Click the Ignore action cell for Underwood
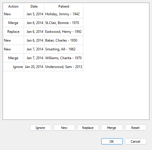The width and height of the screenshot is (152, 150). coord(13,67)
